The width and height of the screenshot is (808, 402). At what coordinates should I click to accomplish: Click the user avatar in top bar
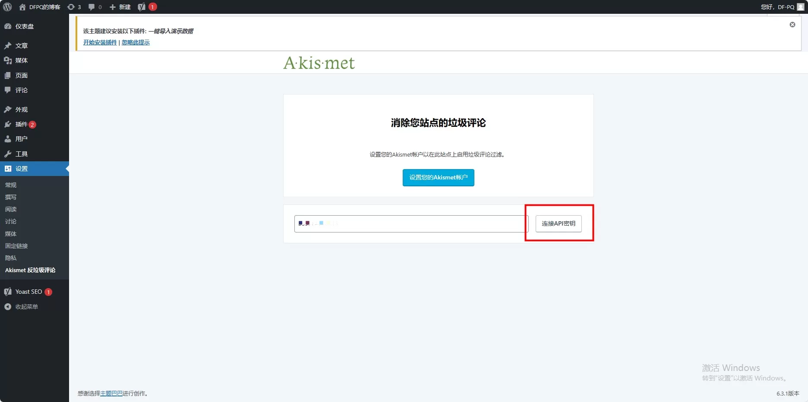800,7
